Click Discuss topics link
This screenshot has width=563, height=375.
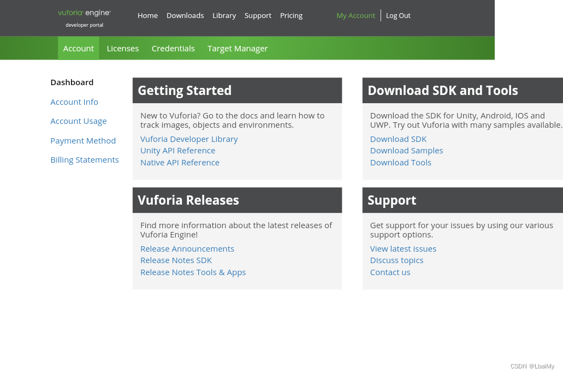(x=397, y=260)
